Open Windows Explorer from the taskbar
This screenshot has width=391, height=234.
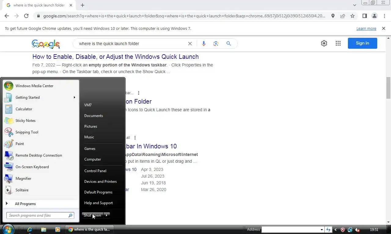pyautogui.click(x=44, y=229)
